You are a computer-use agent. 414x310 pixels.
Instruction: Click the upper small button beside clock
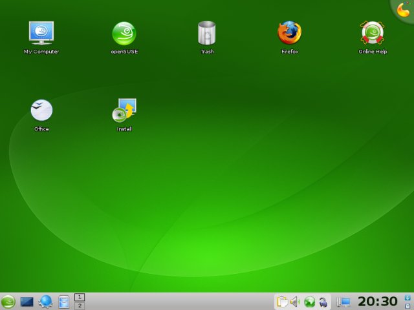click(x=408, y=298)
